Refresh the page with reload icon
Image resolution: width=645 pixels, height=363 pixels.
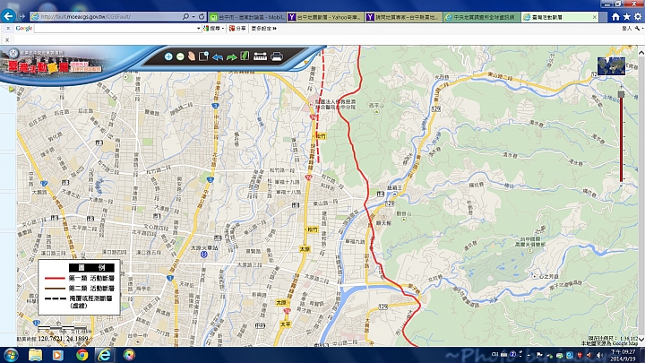(202, 16)
